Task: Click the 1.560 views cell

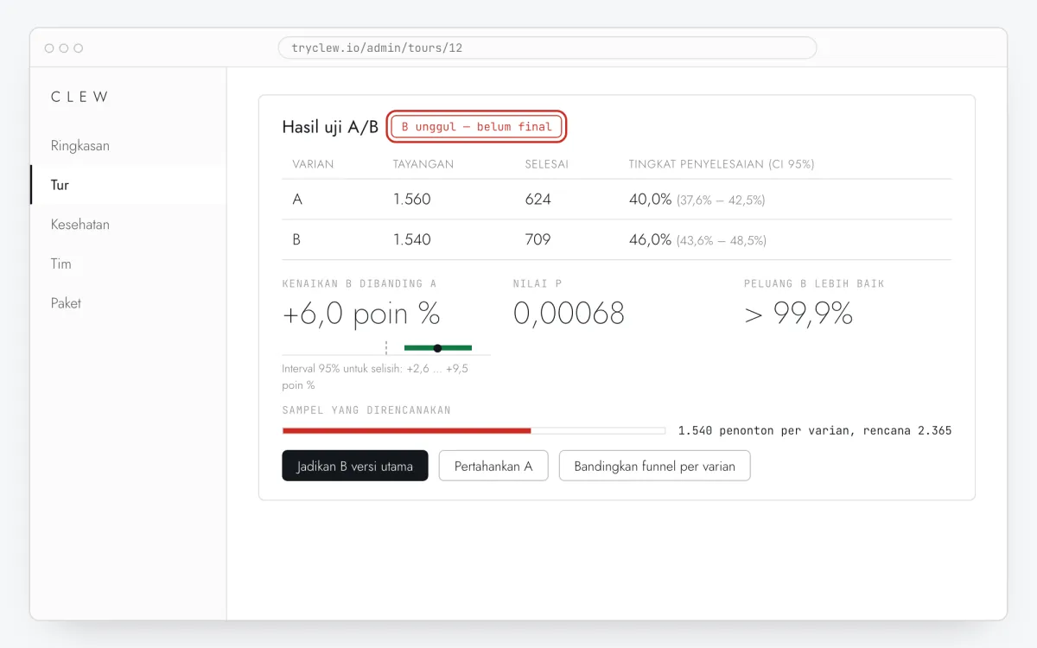Action: coord(412,200)
